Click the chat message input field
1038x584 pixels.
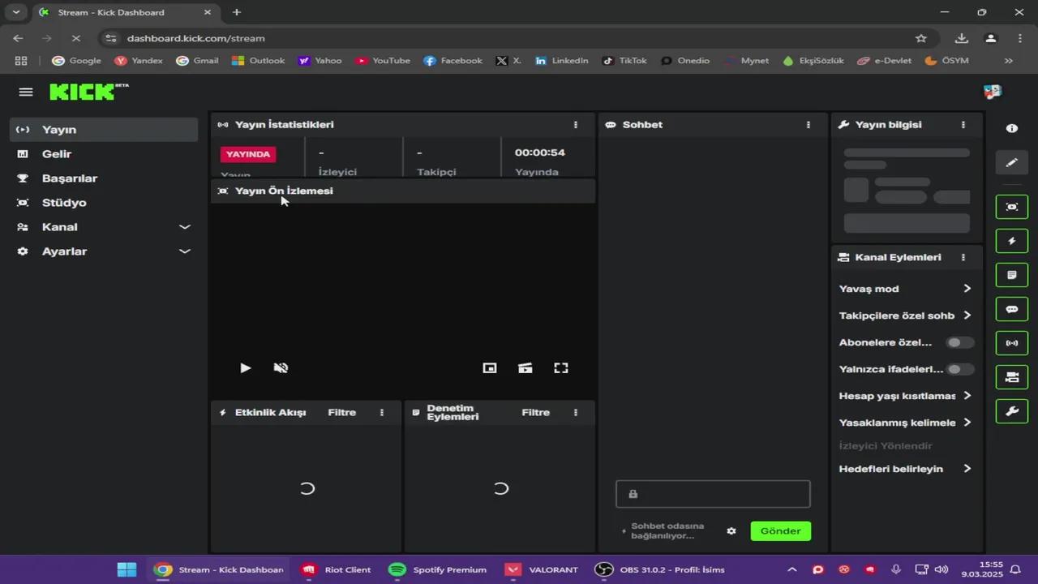(712, 494)
